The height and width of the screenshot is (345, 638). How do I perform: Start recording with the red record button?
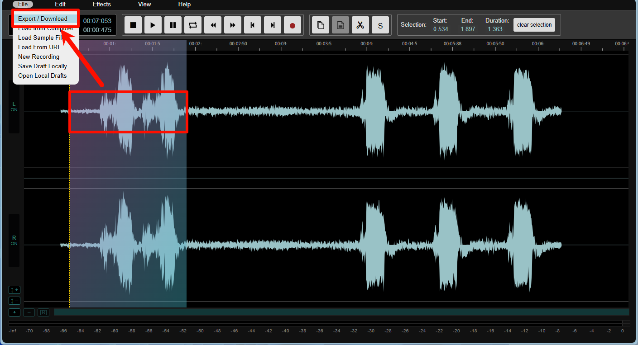[x=293, y=25]
